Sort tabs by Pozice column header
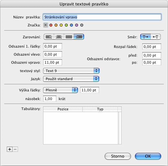The height and width of the screenshot is (166, 168). tap(63, 109)
